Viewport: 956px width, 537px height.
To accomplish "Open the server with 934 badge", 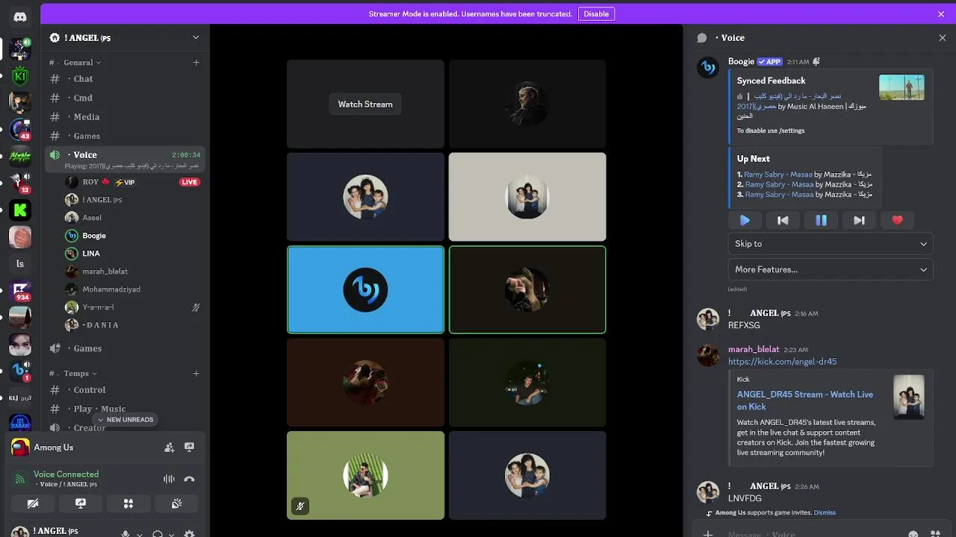I will point(20,290).
